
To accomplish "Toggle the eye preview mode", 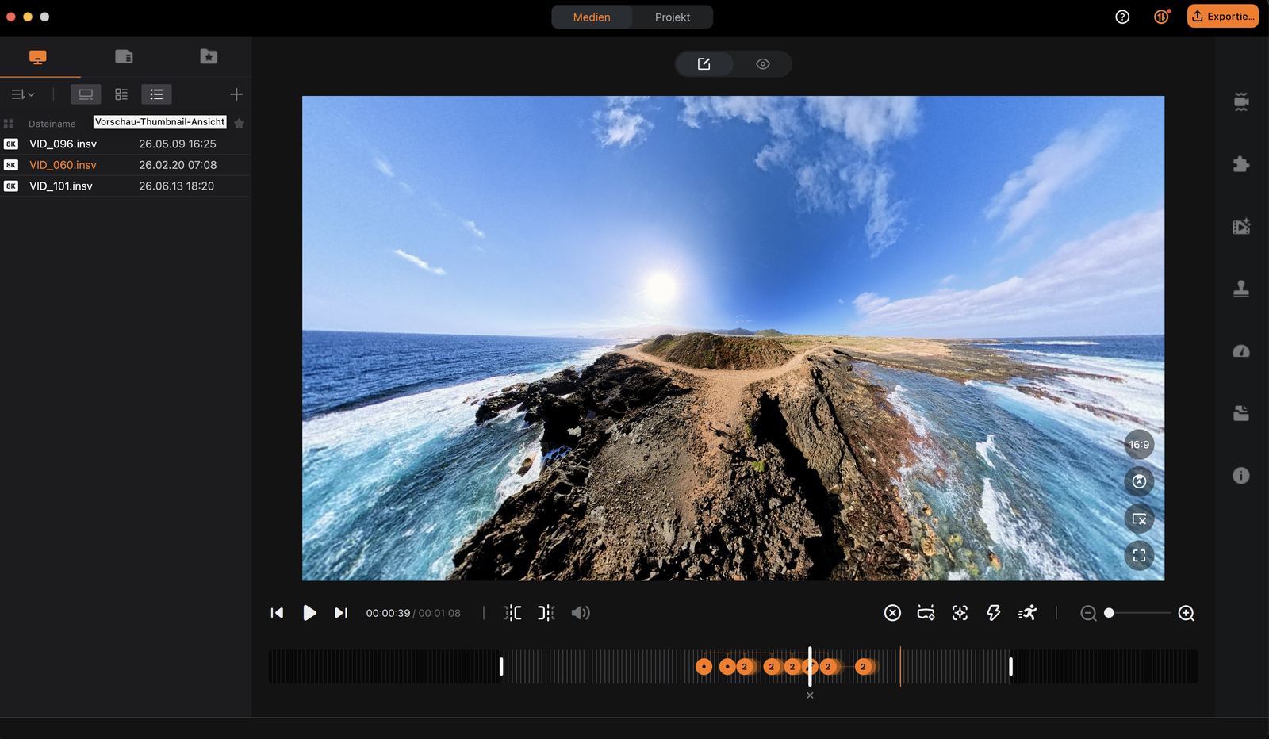I will click(x=763, y=64).
